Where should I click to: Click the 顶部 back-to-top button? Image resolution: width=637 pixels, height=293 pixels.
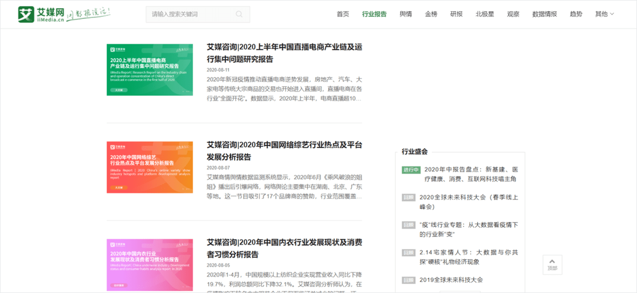(x=552, y=264)
